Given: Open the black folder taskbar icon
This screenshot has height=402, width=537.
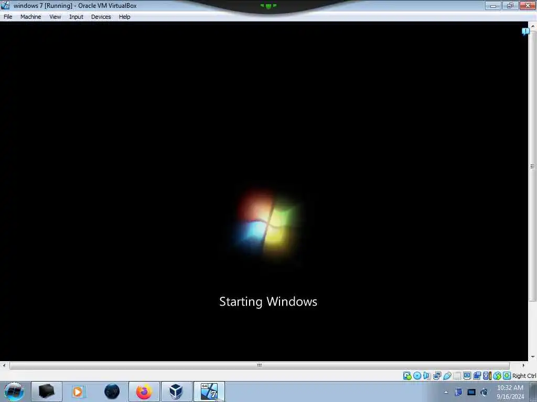Looking at the screenshot, I should point(47,392).
